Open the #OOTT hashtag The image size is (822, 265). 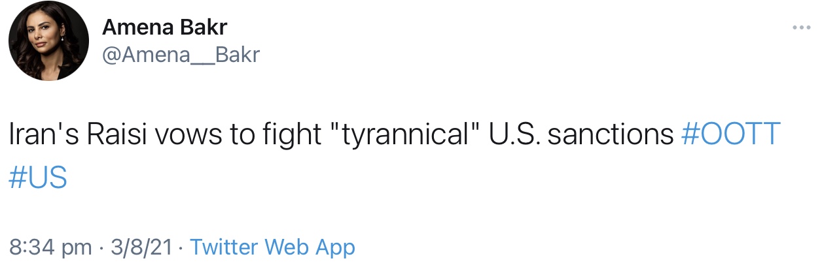731,134
